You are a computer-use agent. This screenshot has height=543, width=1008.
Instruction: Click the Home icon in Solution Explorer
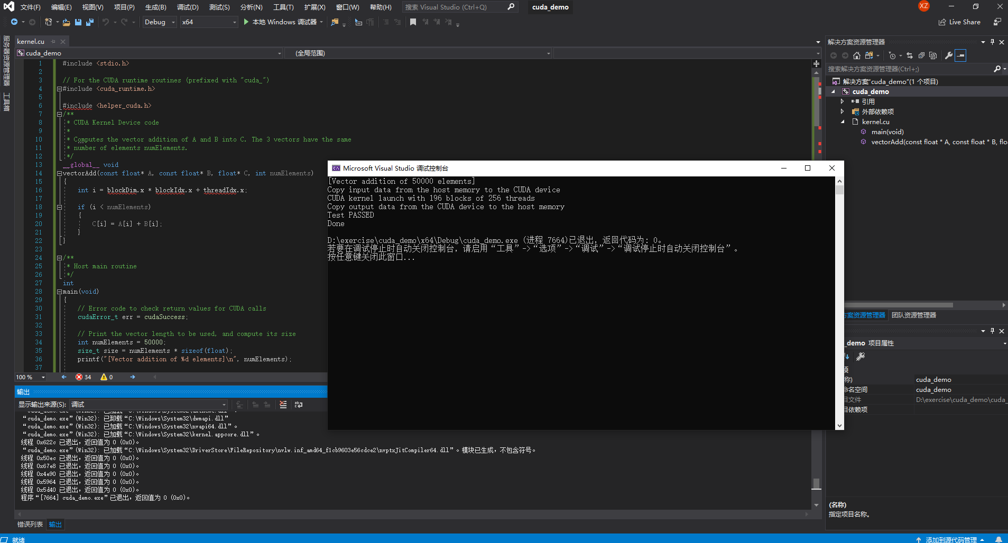[x=857, y=55]
